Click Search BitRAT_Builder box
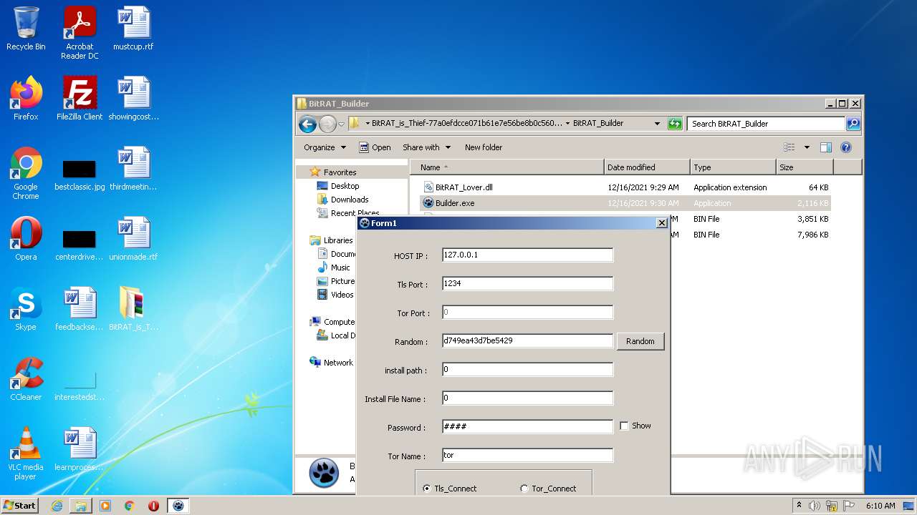 tap(766, 124)
